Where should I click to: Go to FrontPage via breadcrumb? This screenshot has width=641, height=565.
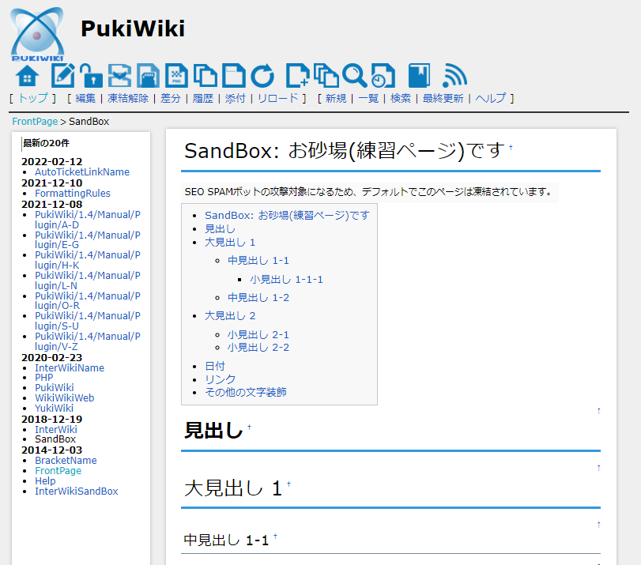coord(35,122)
